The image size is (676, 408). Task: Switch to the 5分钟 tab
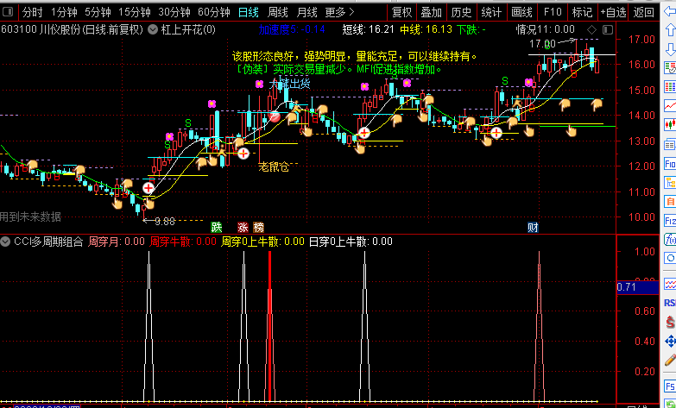click(x=98, y=12)
